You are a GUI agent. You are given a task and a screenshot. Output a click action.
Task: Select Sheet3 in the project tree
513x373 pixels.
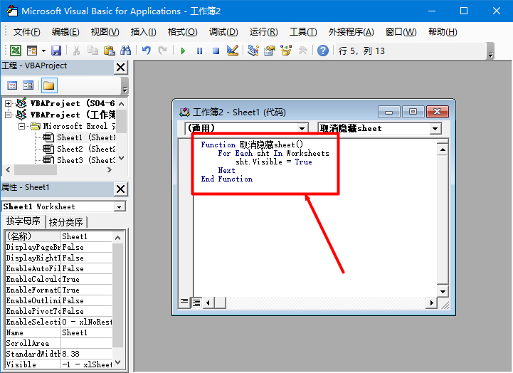[x=79, y=160]
